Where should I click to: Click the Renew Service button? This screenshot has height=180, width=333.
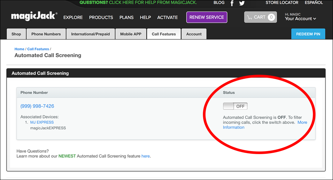coord(207,17)
